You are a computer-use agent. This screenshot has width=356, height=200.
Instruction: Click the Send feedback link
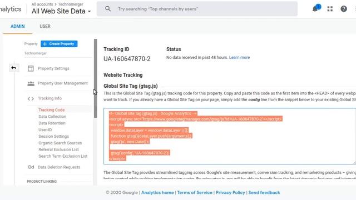point(264,193)
